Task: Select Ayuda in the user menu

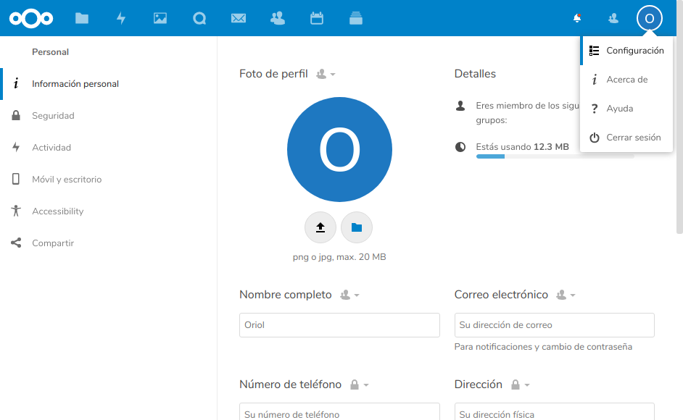Action: [x=619, y=109]
